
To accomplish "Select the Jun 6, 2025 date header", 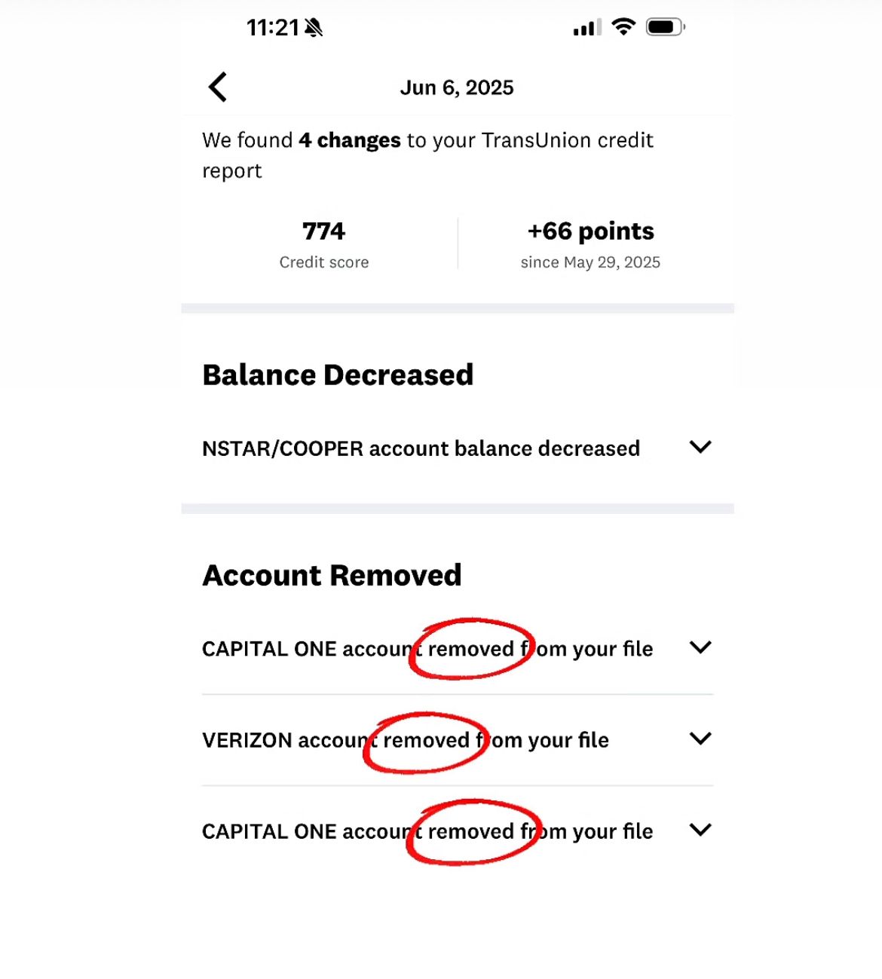I will 456,87.
